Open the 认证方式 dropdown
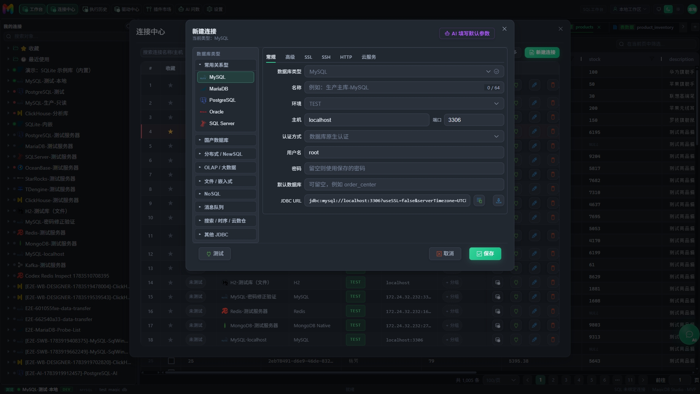 pos(404,136)
